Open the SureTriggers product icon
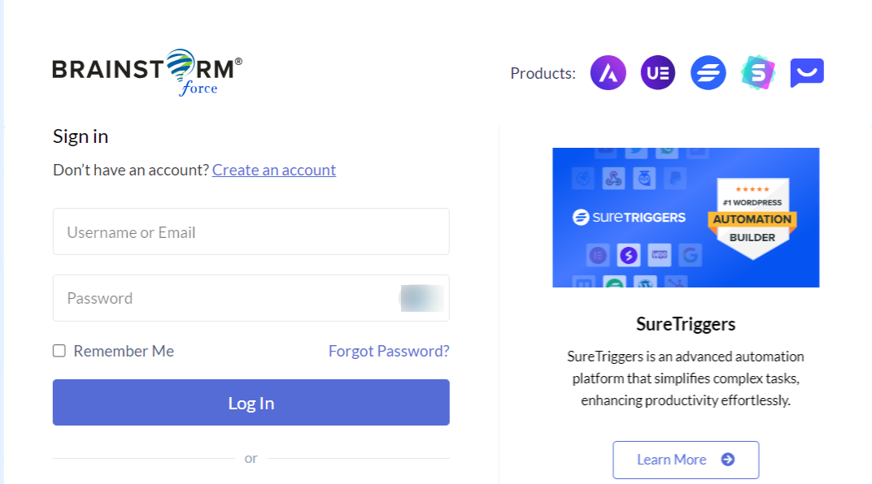The height and width of the screenshot is (484, 872). (x=708, y=73)
